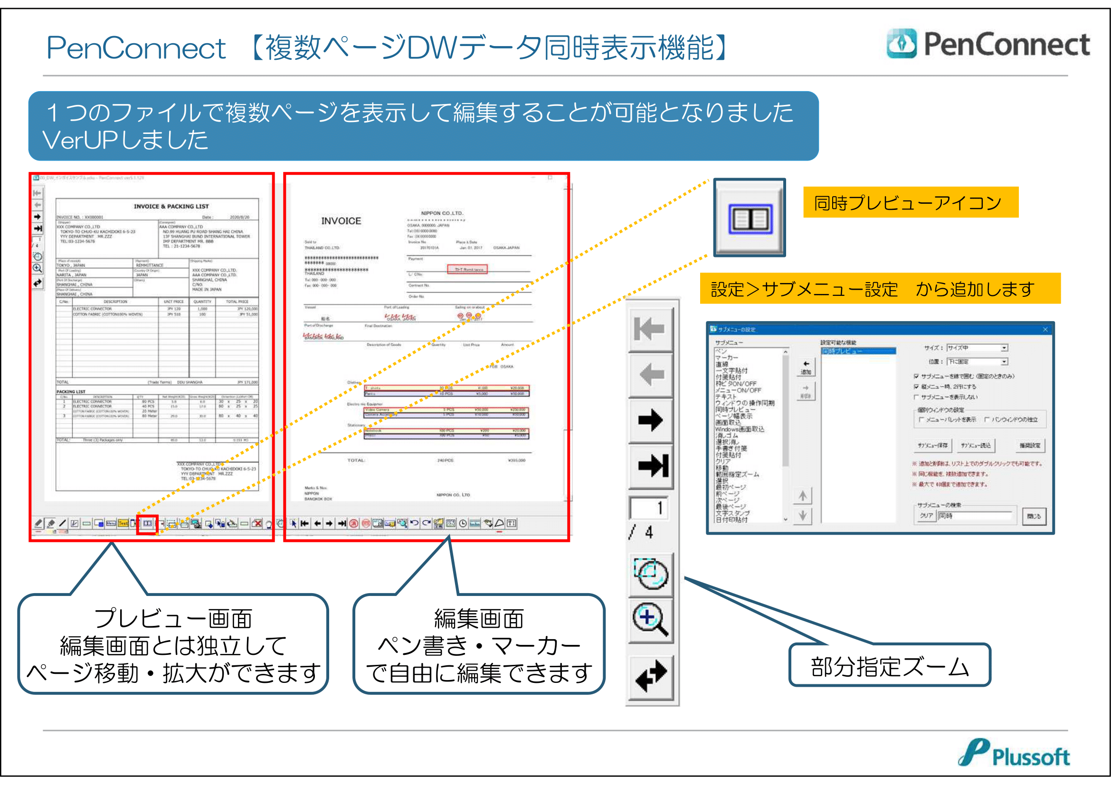The height and width of the screenshot is (785, 1111).
Task: Select 直線 in the サブメニュー list
Action: pyautogui.click(x=722, y=365)
